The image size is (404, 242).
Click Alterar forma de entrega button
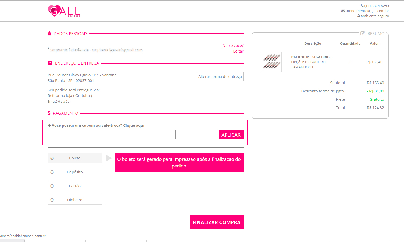(220, 77)
